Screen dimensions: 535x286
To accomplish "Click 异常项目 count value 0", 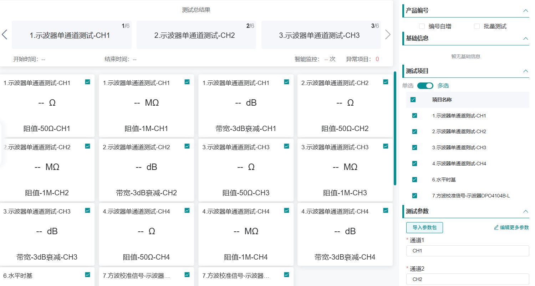I will pyautogui.click(x=377, y=59).
